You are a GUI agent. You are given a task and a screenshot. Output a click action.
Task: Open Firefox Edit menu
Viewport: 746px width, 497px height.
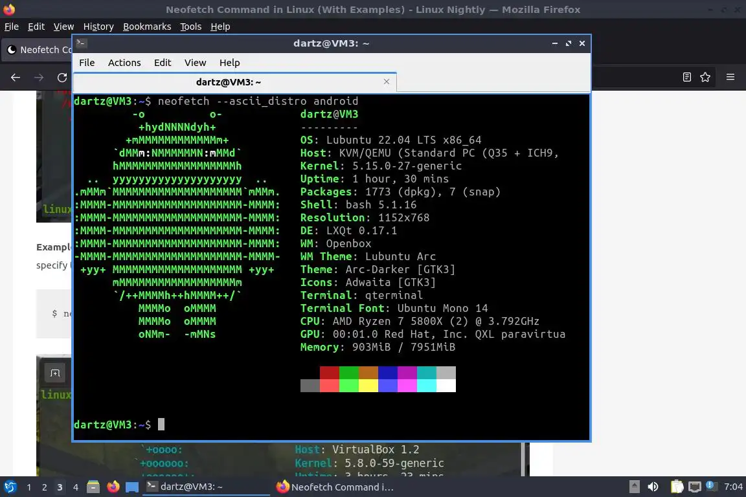(x=36, y=27)
